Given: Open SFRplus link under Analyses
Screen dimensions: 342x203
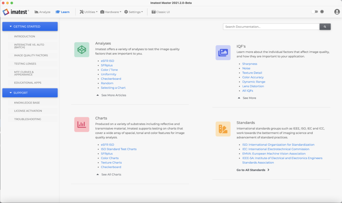Looking at the screenshot, I should 107,65.
